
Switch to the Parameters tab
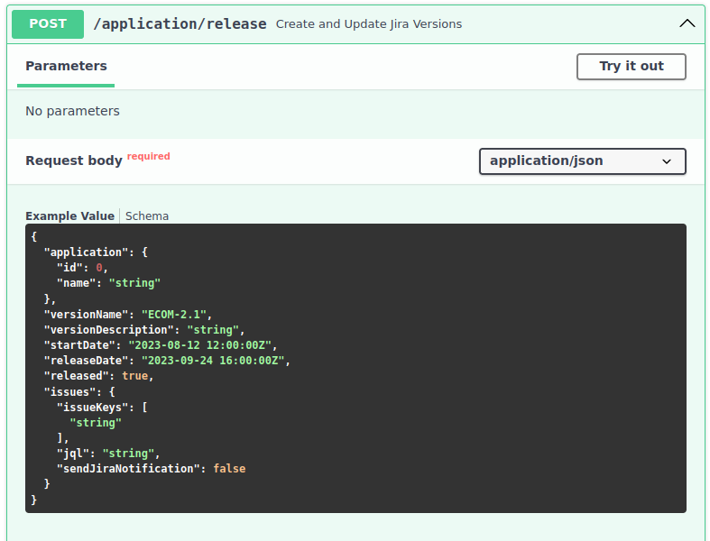(66, 66)
